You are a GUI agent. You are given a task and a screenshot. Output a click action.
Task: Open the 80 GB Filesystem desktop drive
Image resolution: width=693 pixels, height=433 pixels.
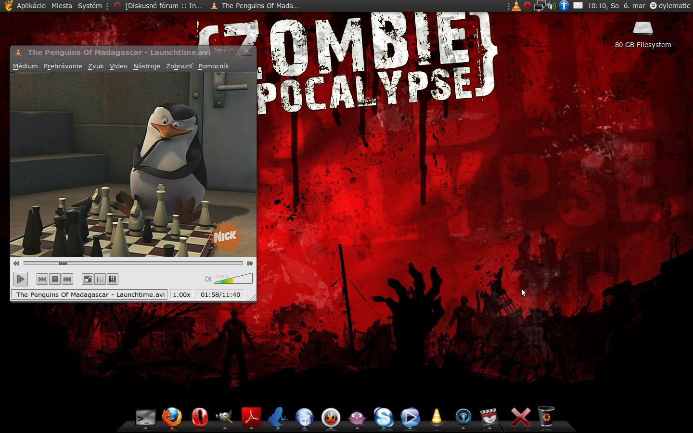pyautogui.click(x=643, y=35)
